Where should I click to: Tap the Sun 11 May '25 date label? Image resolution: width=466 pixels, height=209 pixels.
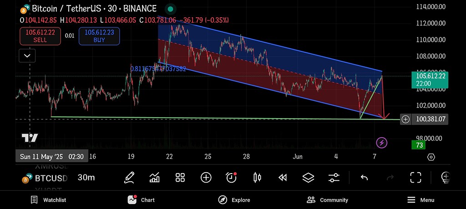(x=52, y=156)
